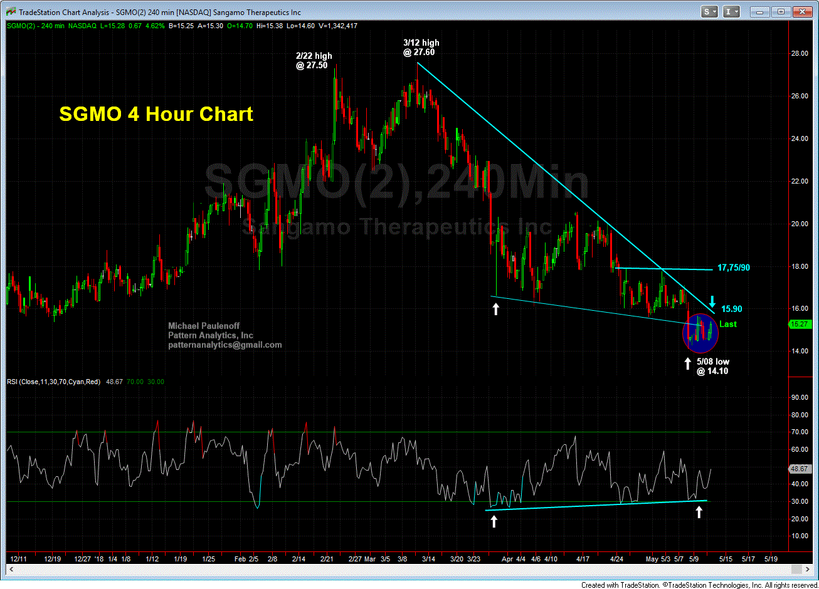Screen dimensions: 819x589
Task: Select the 'Michael Paulenoff' author text
Action: tap(204, 326)
